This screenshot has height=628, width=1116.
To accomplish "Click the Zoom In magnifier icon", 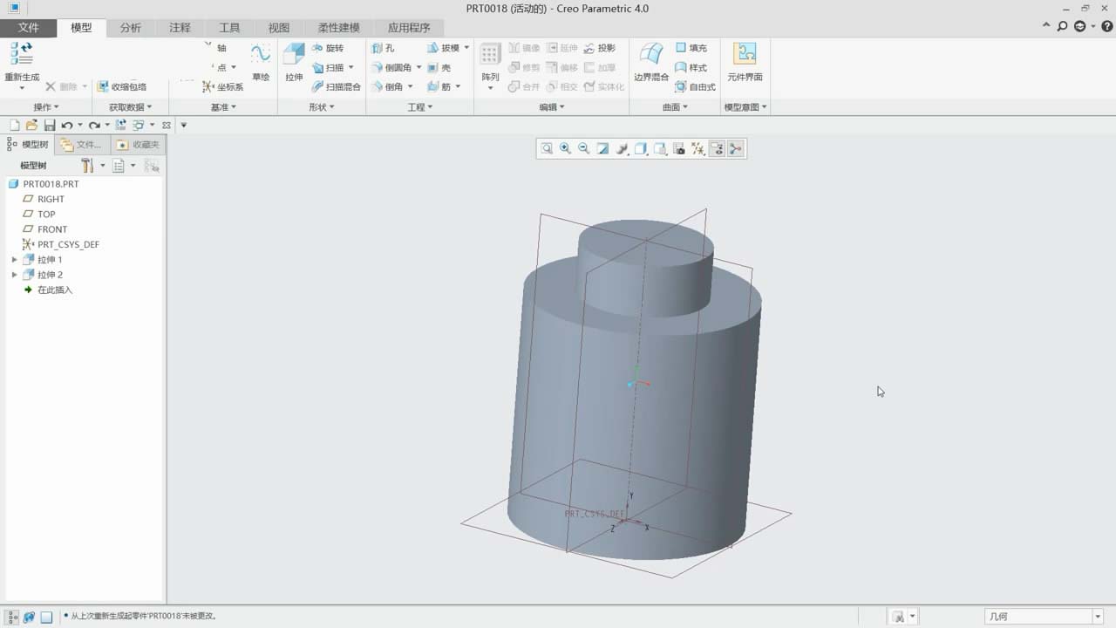I will tap(565, 149).
